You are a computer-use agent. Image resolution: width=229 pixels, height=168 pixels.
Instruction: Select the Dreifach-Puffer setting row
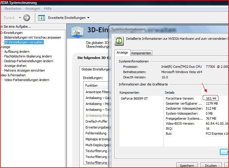coord(96,121)
